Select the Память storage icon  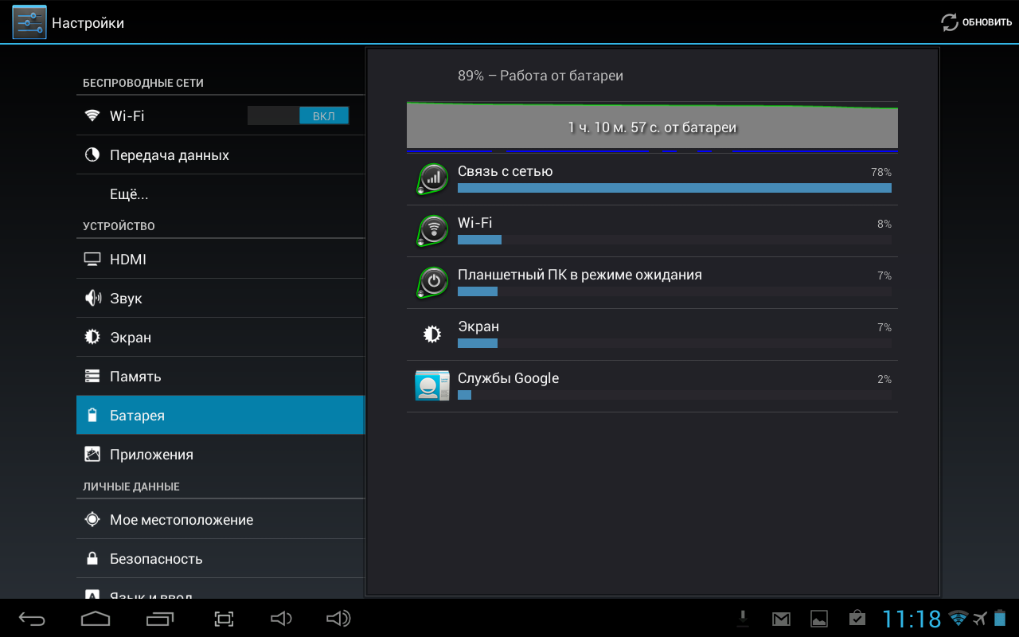click(92, 377)
